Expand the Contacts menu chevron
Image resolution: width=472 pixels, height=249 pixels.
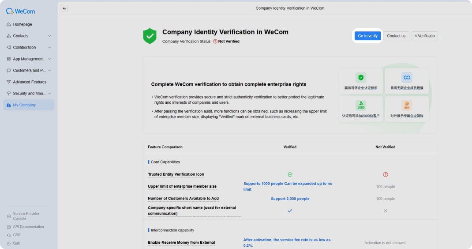tap(49, 36)
